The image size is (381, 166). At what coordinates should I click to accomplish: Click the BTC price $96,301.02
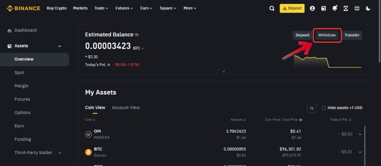pos(290,149)
